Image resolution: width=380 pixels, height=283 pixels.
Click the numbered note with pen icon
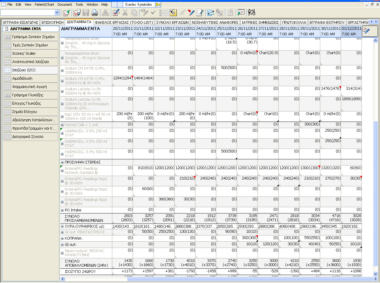200,12
